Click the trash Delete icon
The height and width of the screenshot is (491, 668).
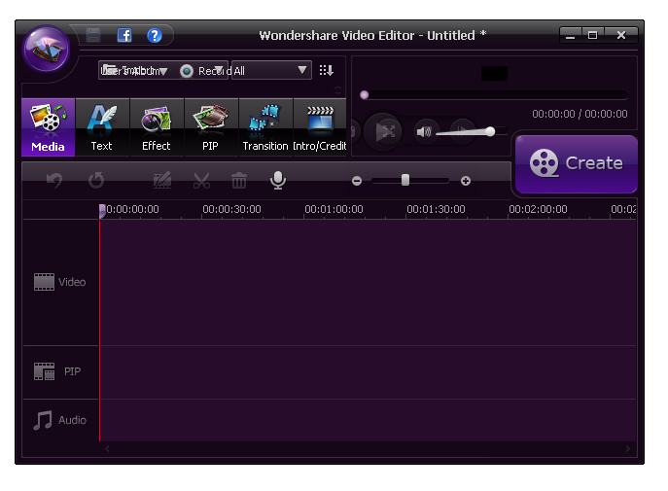[x=238, y=180]
